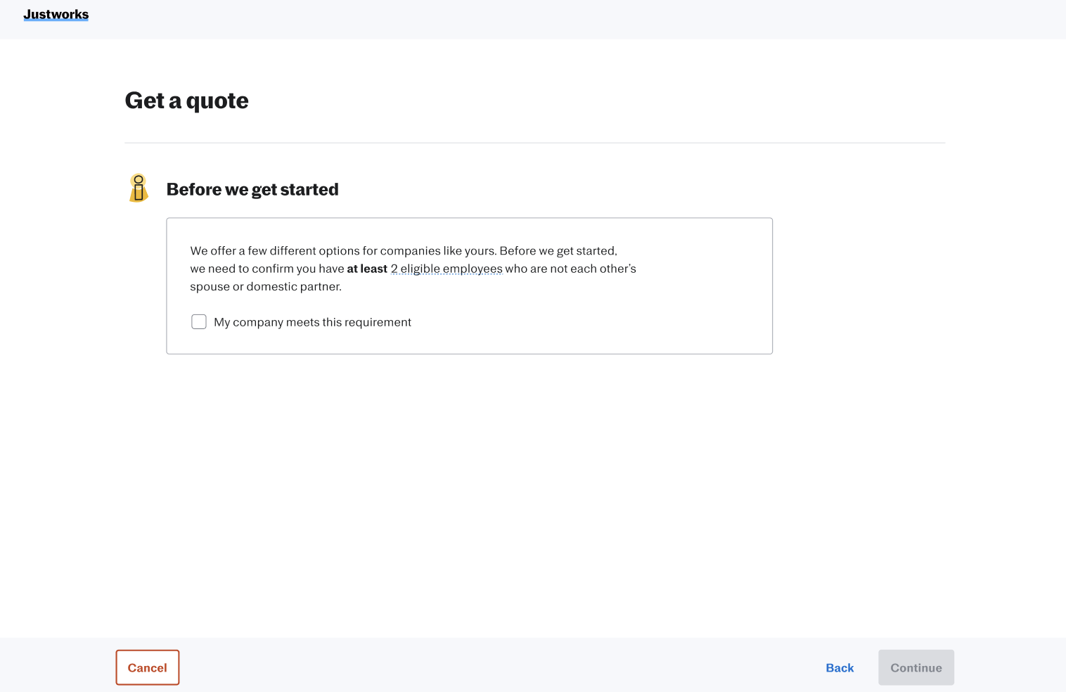
Task: Click the greyed-out Continue button
Action: pos(916,668)
